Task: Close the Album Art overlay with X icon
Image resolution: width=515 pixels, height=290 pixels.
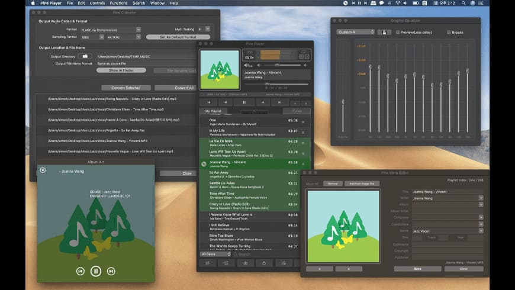Action: point(43,170)
